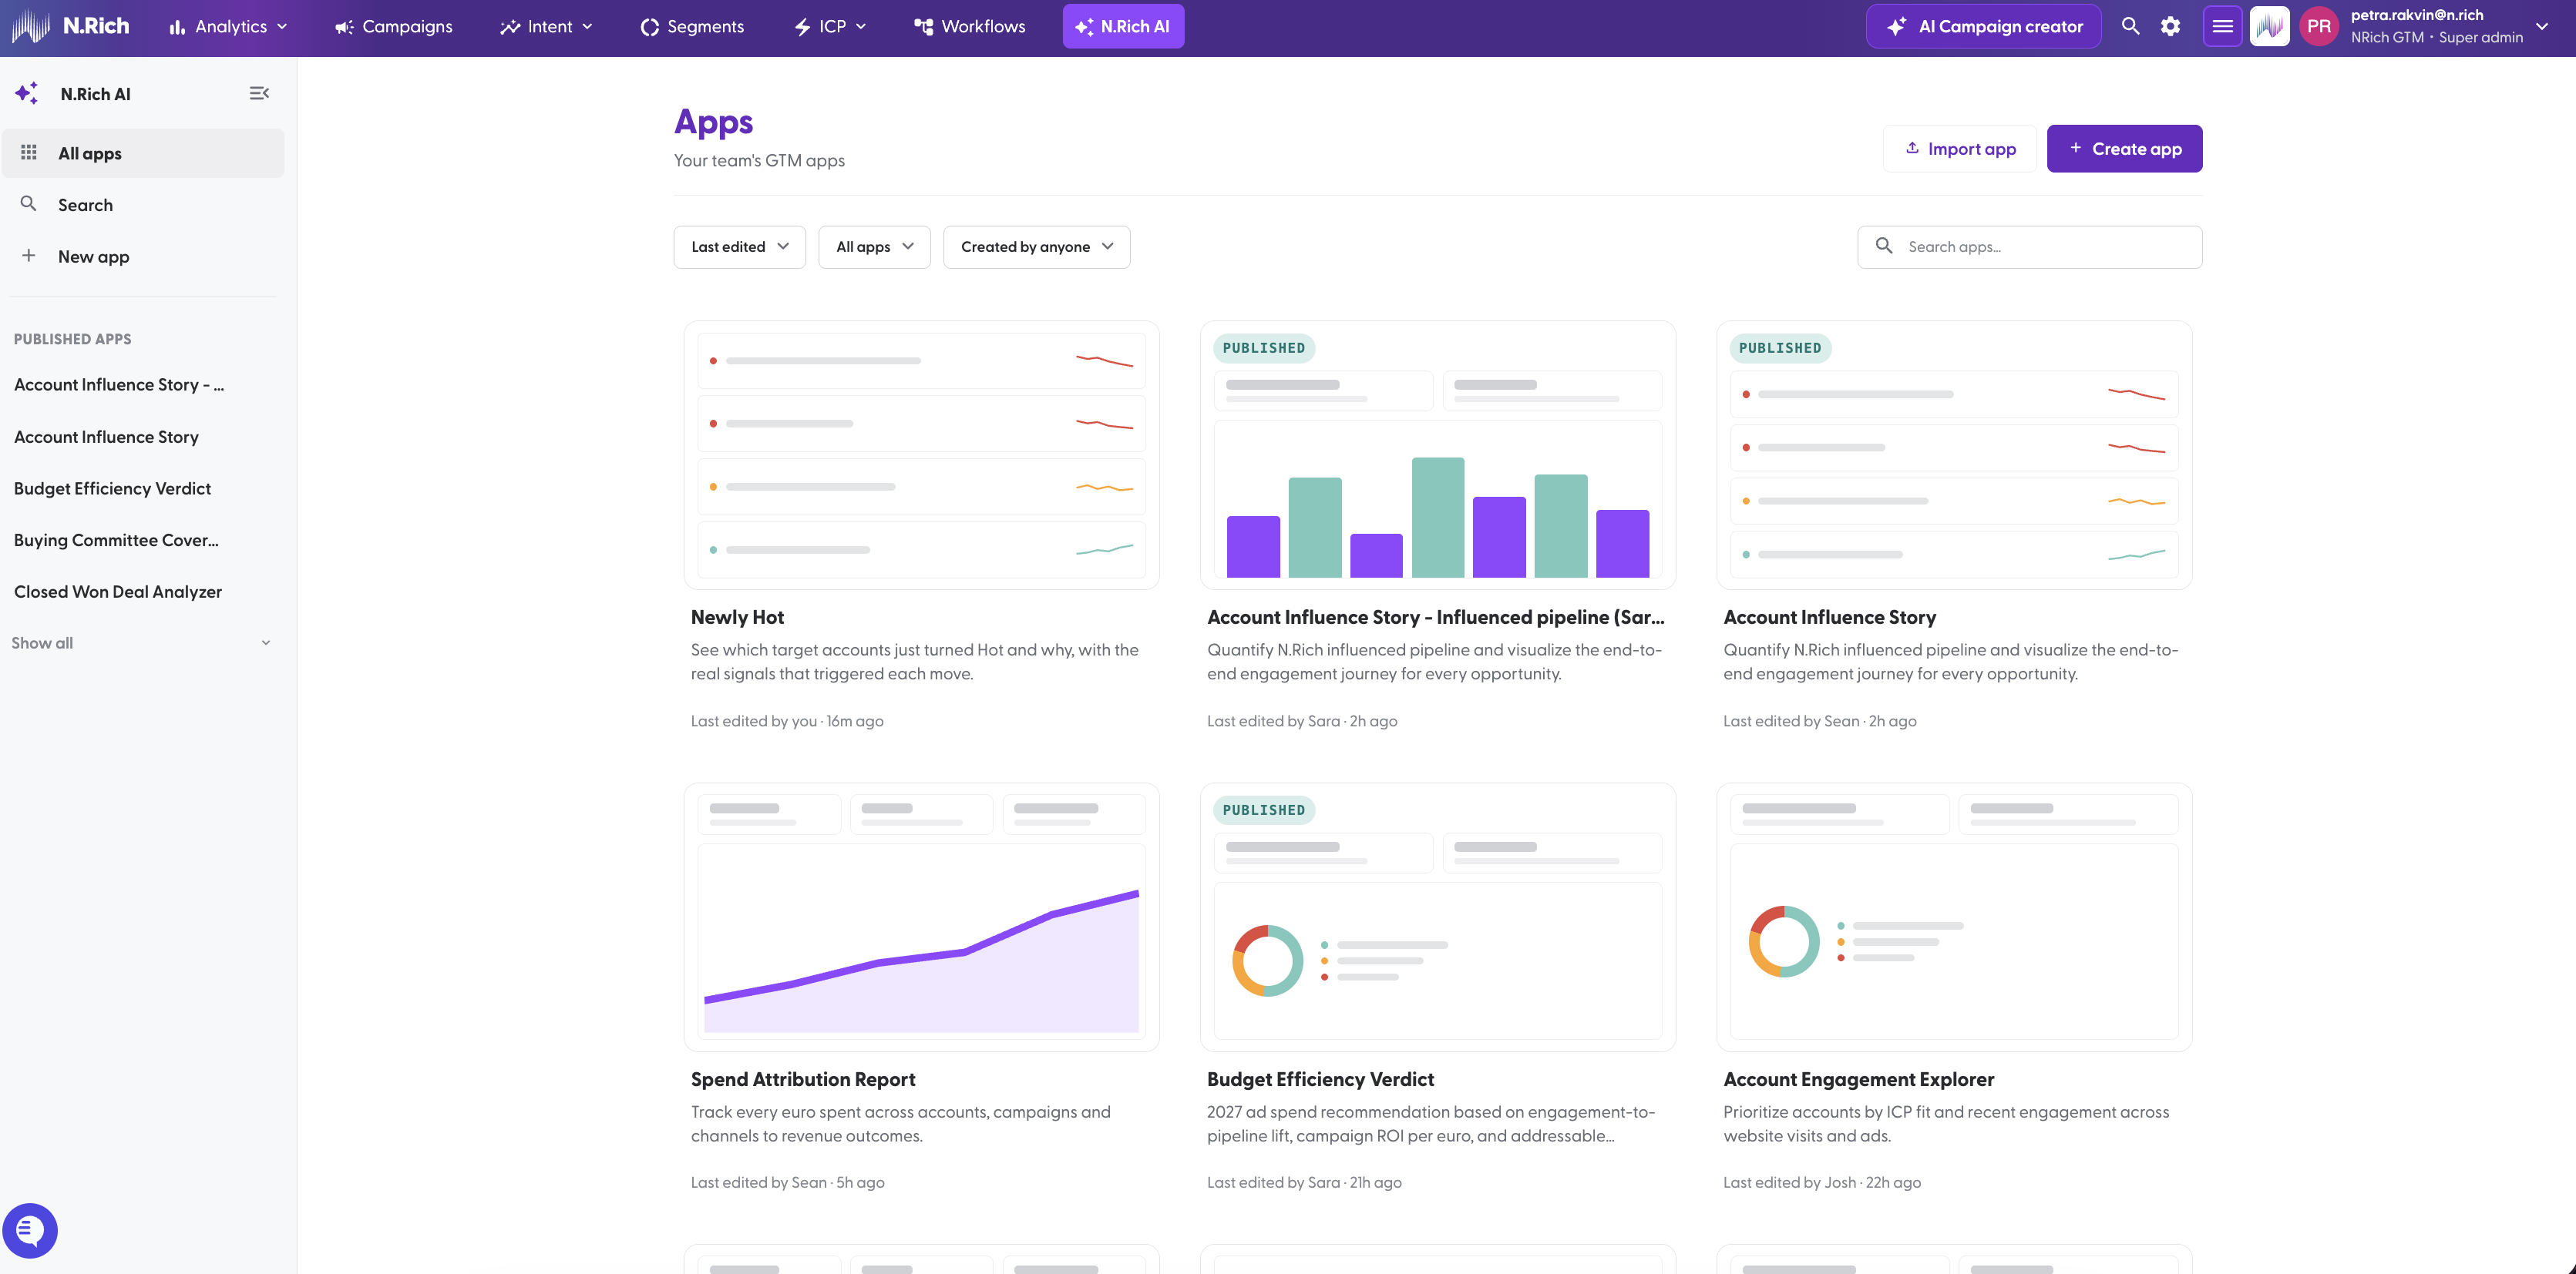The width and height of the screenshot is (2576, 1274).
Task: Open the Spend Attribution Report thumbnail
Action: 921,917
